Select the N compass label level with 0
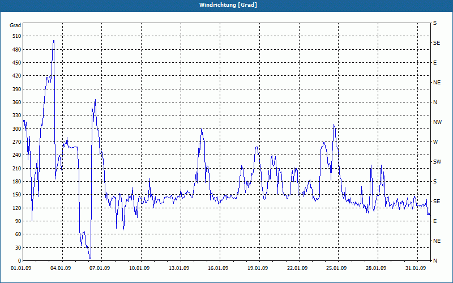 coord(435,261)
